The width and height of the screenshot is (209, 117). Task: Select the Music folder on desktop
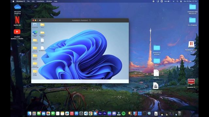[x=157, y=62]
